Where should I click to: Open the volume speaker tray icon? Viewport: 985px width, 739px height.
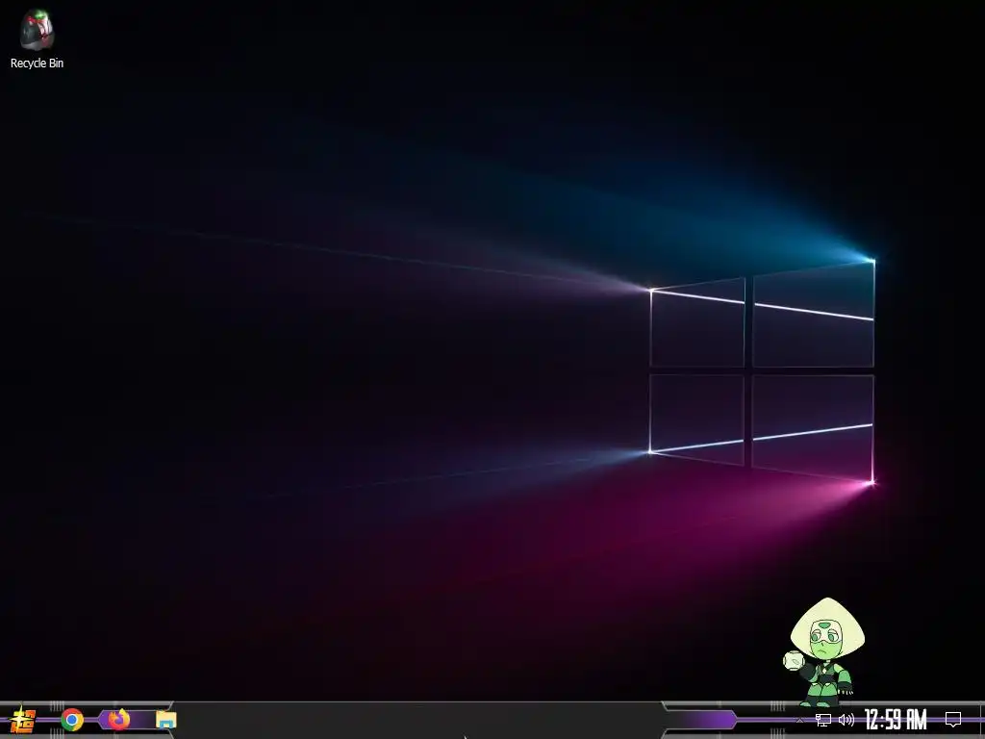[x=846, y=720]
